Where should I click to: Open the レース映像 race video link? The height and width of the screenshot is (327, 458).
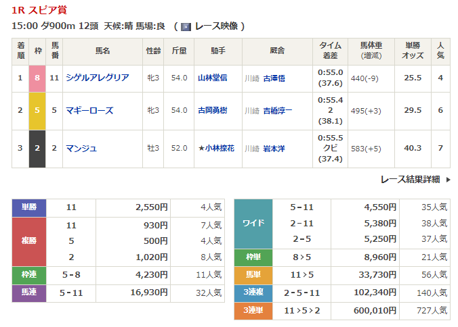217,26
